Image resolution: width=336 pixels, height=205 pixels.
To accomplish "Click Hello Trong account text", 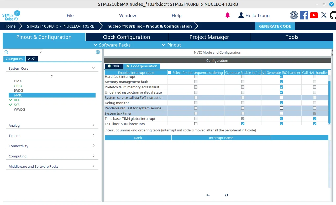I will (258, 16).
